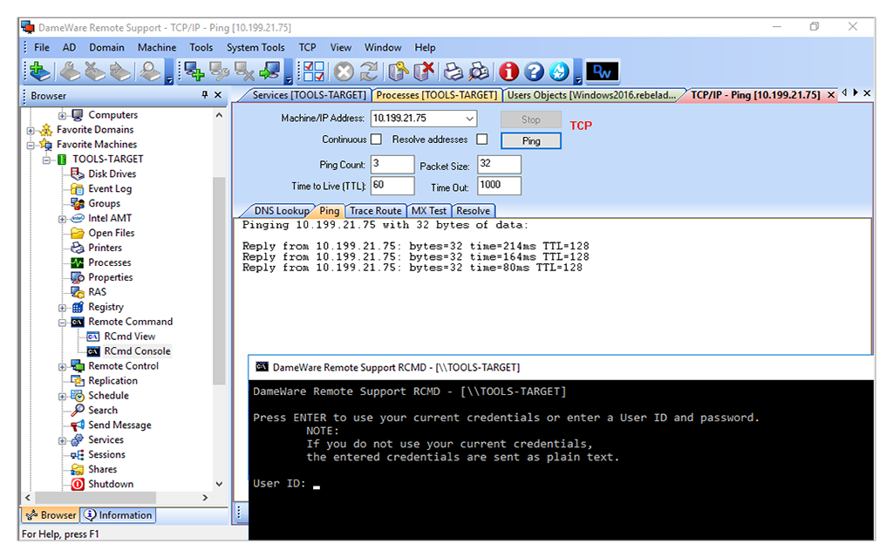Click the refresh arrows toolbar icon
The image size is (893, 558).
[369, 71]
